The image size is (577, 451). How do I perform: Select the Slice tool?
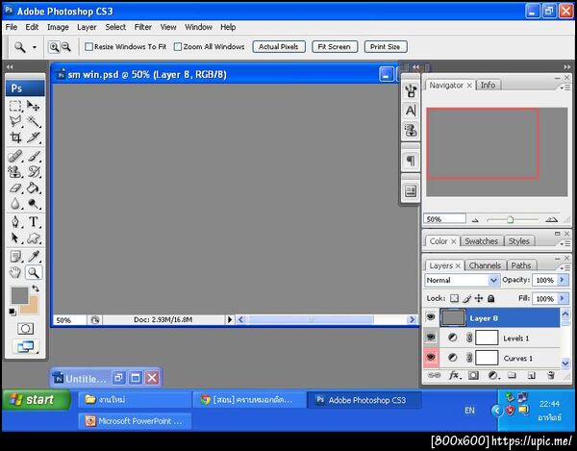point(34,138)
